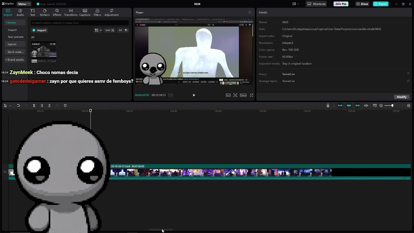
Task: Open the Filters tab
Action: click(x=97, y=13)
